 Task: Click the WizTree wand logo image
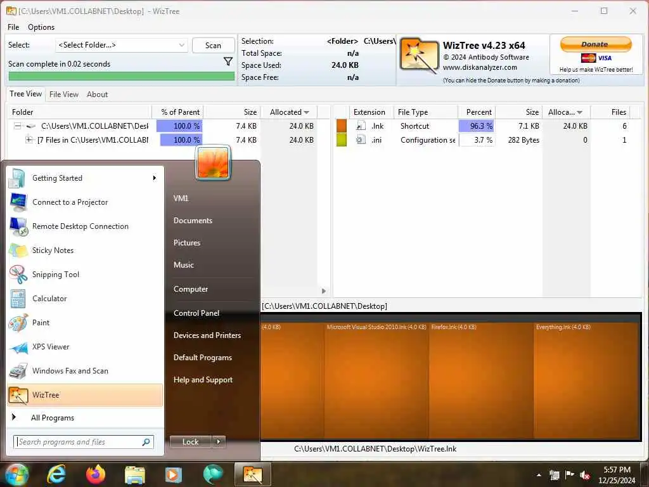(x=419, y=55)
